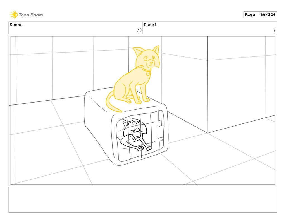
Task: Click the Page 66/146 indicator
Action: [260, 15]
